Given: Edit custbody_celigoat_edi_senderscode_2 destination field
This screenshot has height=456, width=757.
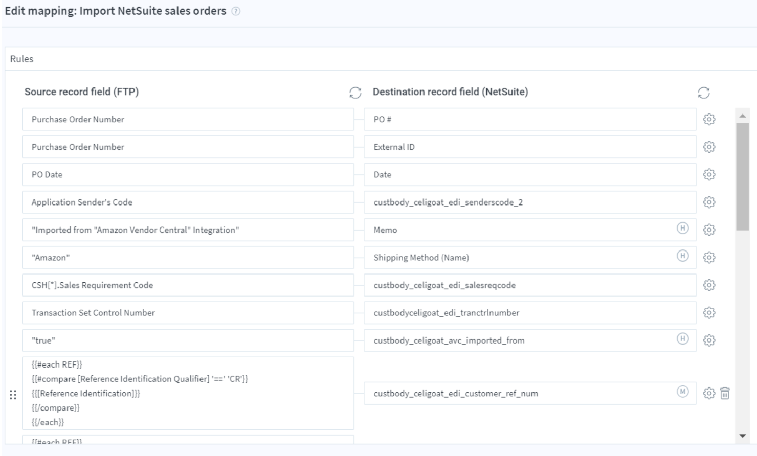Looking at the screenshot, I should point(530,202).
